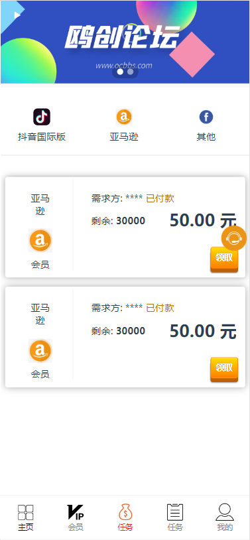Screen dimensions: 250x540
Task: Click 50.00 元 price in second card
Action: pos(203,331)
